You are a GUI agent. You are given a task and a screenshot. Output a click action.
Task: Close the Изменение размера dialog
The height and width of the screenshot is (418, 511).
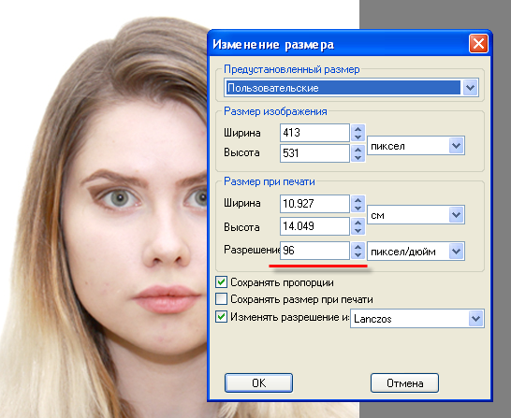pos(478,43)
